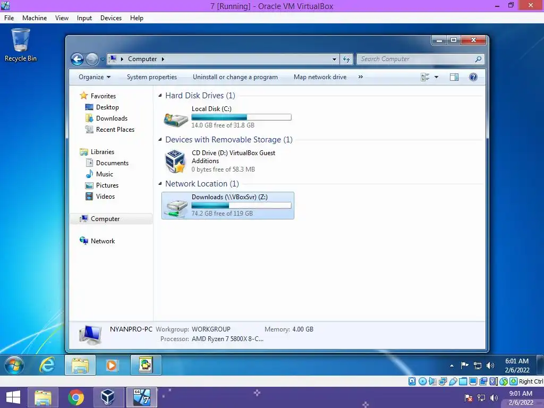
Task: Click Map network drive button
Action: tap(320, 77)
